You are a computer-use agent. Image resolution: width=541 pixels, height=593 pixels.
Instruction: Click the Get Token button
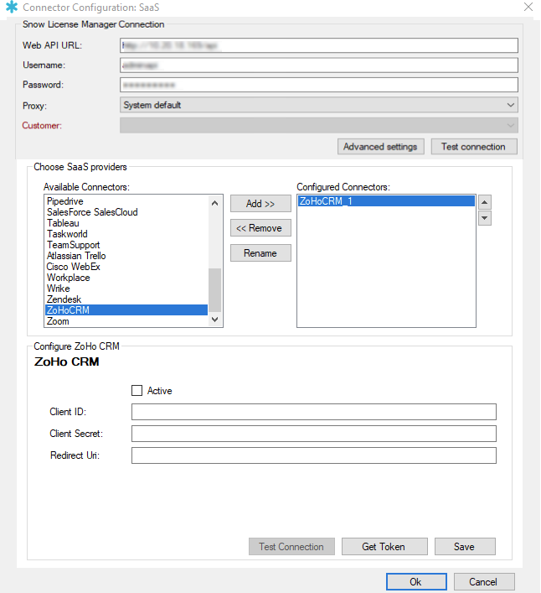coord(384,547)
